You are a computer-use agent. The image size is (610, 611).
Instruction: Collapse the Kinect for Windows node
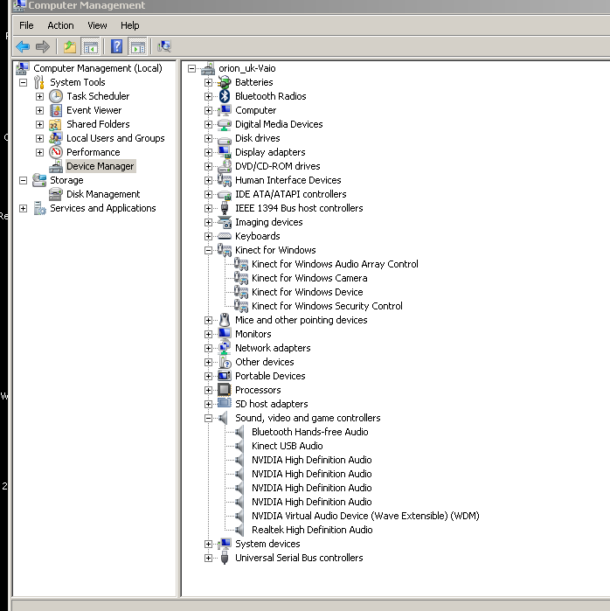[x=208, y=250]
